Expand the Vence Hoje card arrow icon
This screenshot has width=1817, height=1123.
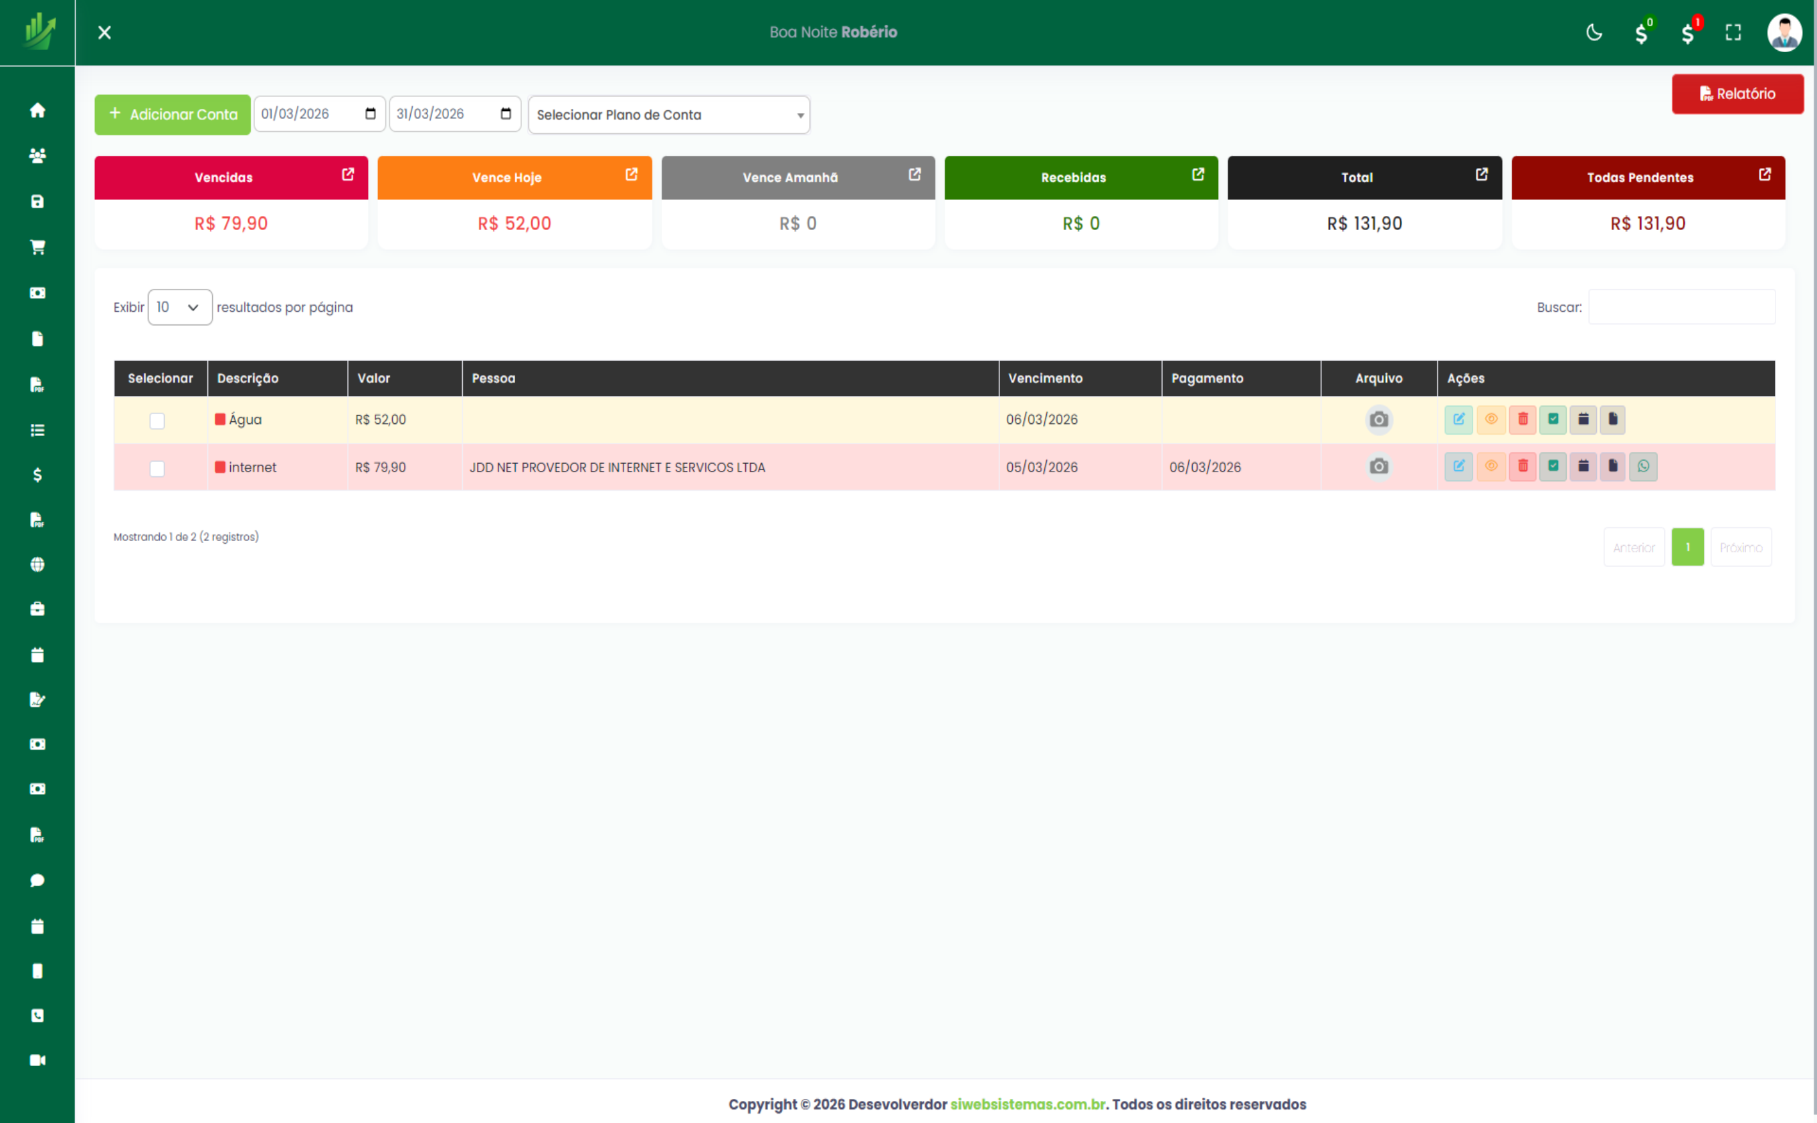[x=632, y=175]
